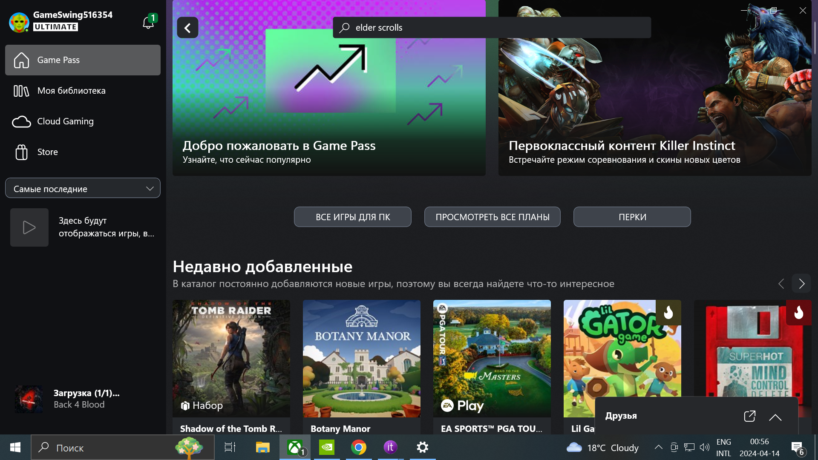The image size is (818, 460).
Task: Click ПРОСМОТРЕТЬ ВСЕ ПЛАНЫ button
Action: [492, 217]
